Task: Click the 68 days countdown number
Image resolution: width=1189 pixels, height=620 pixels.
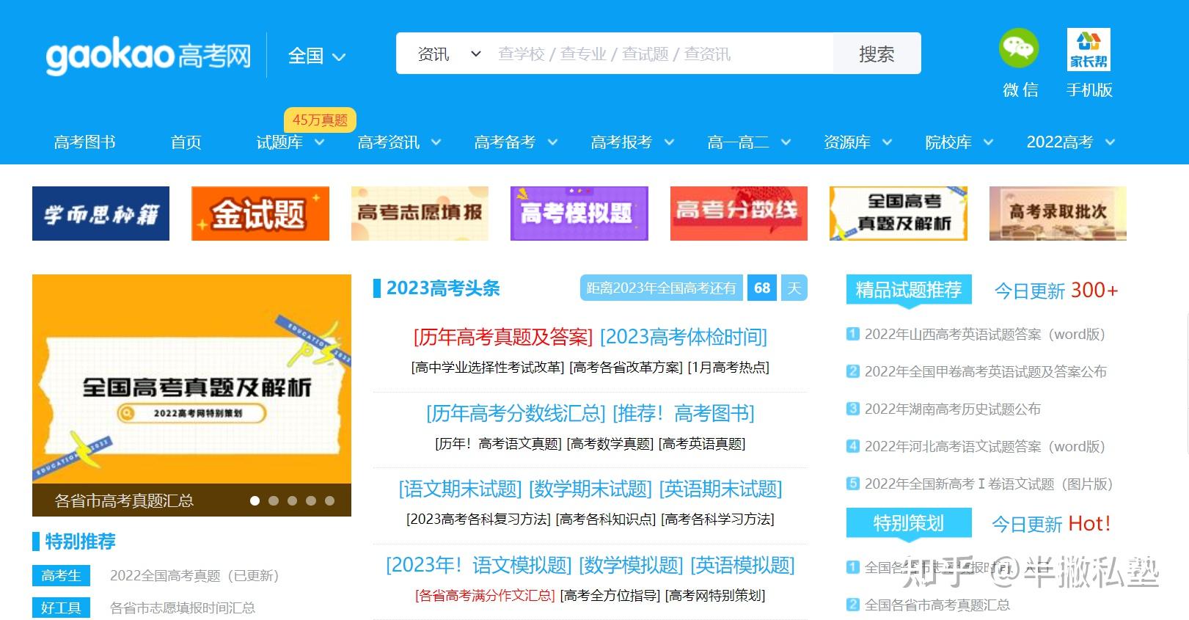Action: [762, 288]
